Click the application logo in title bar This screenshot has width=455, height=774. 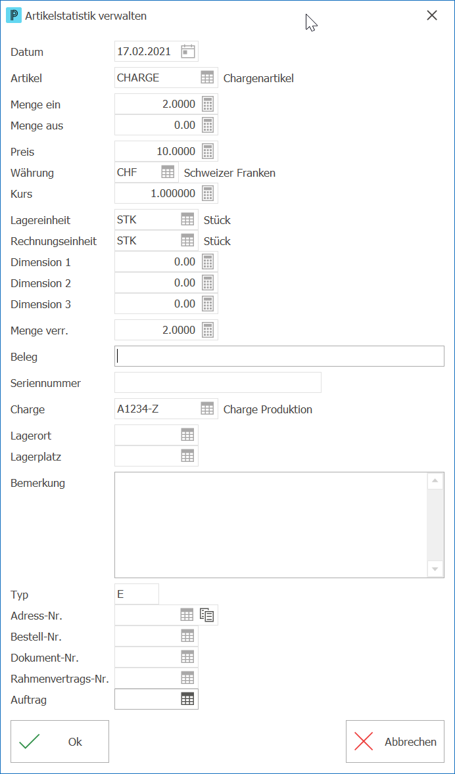13,15
